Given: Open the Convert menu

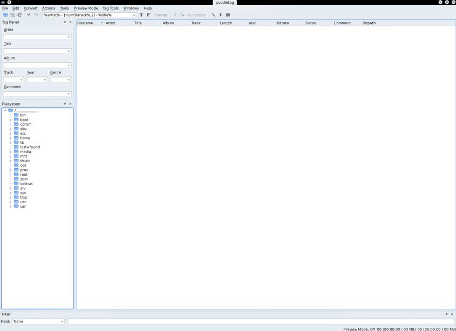Looking at the screenshot, I should pos(31,8).
